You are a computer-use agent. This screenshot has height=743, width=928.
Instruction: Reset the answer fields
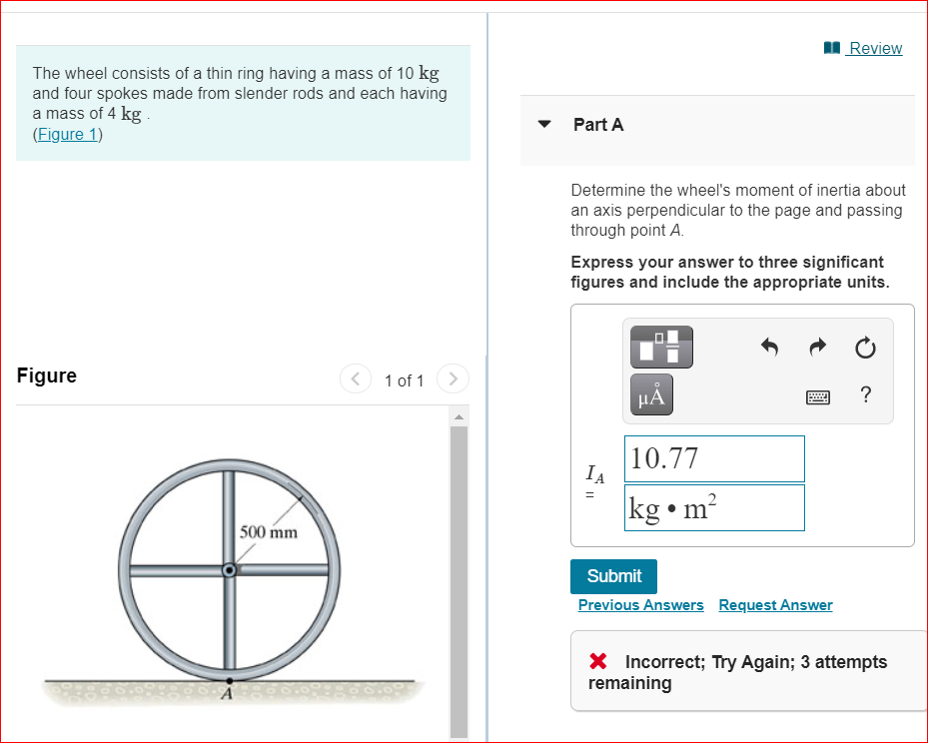point(865,348)
